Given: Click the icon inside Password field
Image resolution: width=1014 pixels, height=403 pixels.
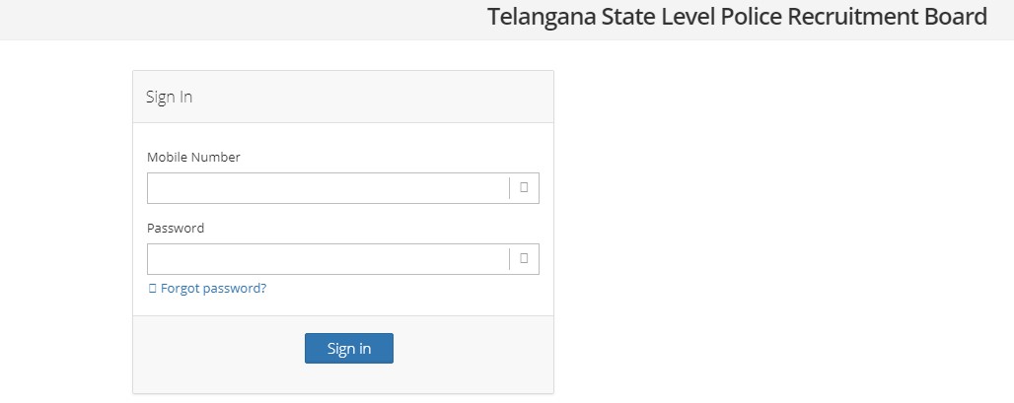Looking at the screenshot, I should 524,258.
